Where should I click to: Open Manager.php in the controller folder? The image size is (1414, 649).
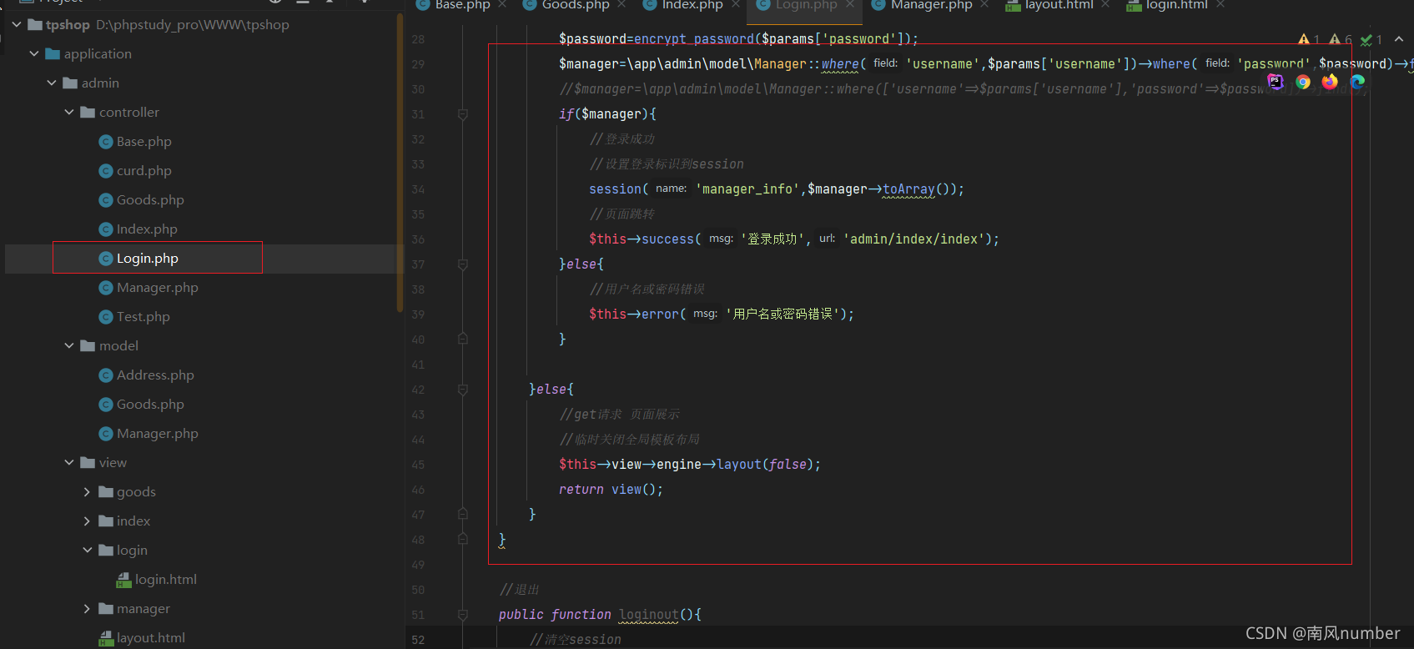pyautogui.click(x=158, y=288)
